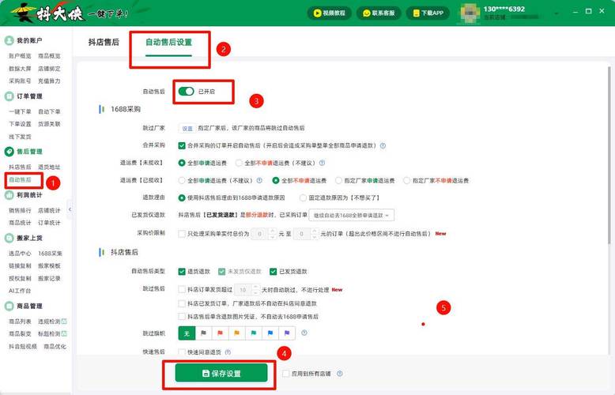
Task: Click the maximum price stepper arrows
Action: point(314,234)
